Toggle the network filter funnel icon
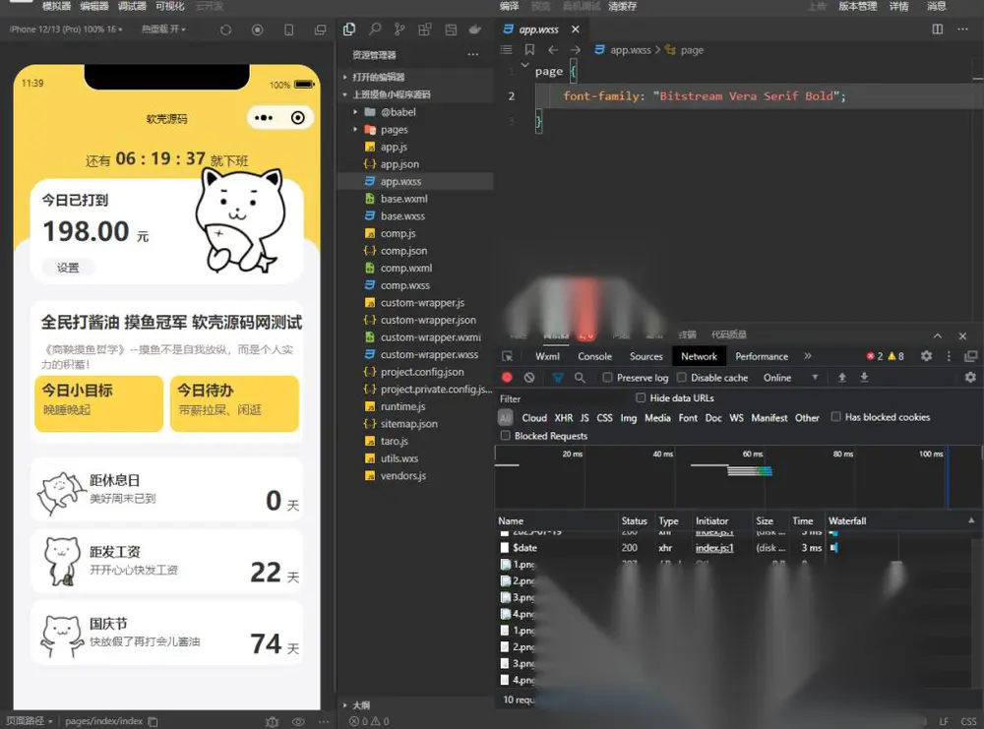This screenshot has width=984, height=729. tap(557, 377)
